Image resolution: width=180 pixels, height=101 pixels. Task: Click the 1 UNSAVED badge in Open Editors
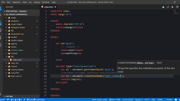[x=22, y=11]
